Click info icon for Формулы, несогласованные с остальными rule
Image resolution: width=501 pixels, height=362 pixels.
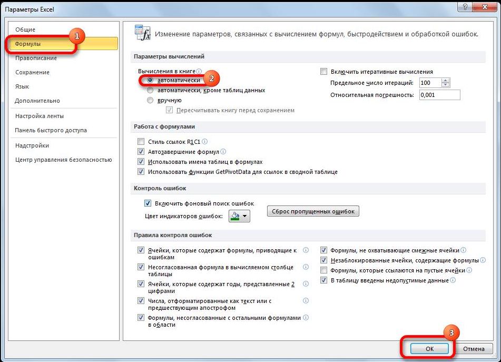[306, 317]
